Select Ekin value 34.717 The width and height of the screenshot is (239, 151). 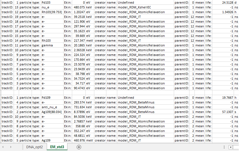pos(79,83)
